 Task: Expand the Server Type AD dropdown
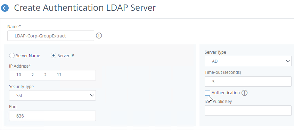pyautogui.click(x=248, y=61)
